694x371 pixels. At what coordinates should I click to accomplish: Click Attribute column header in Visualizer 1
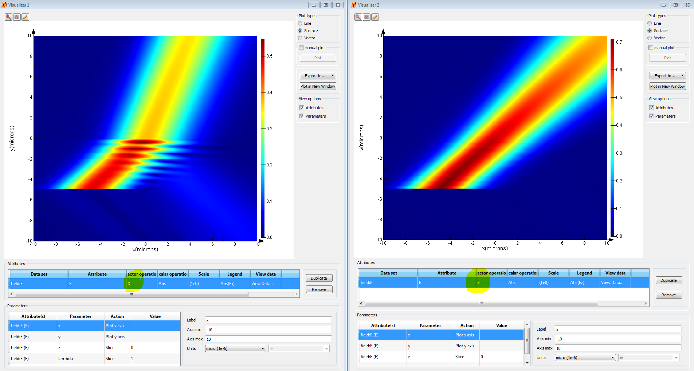(97, 274)
